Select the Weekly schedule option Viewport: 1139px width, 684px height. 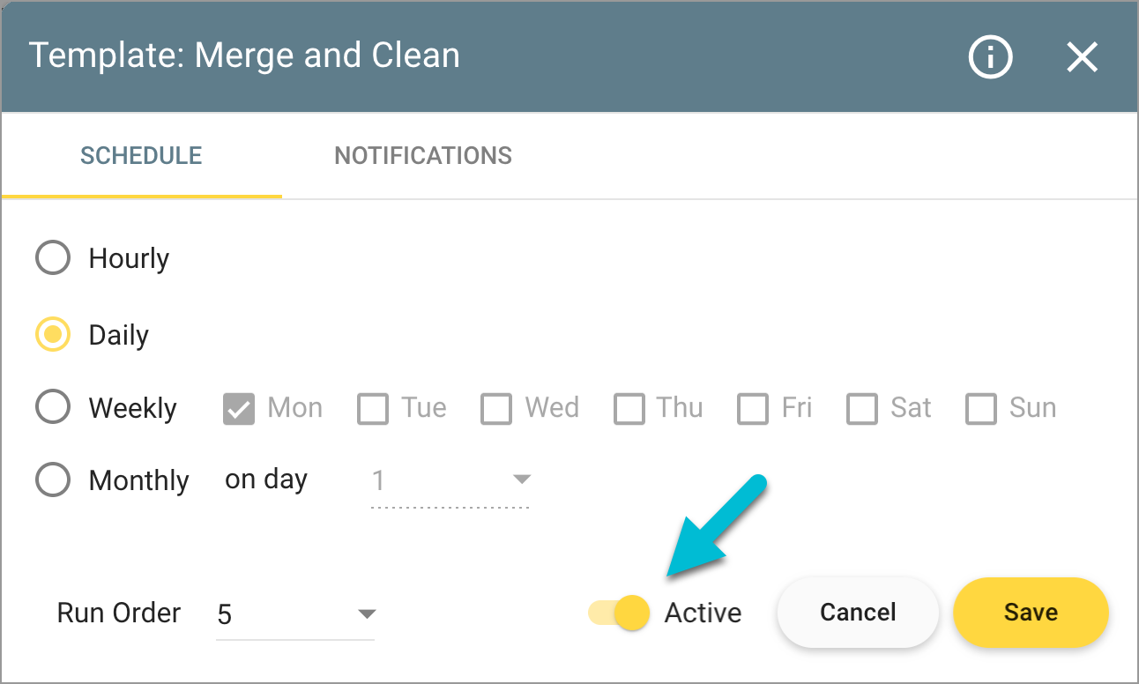(x=52, y=407)
